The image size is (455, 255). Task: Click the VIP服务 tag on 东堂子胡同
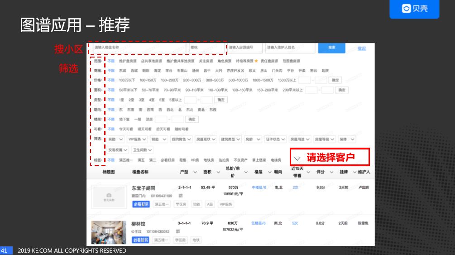point(226,204)
